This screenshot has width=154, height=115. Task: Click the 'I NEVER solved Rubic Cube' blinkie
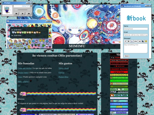tap(119, 78)
